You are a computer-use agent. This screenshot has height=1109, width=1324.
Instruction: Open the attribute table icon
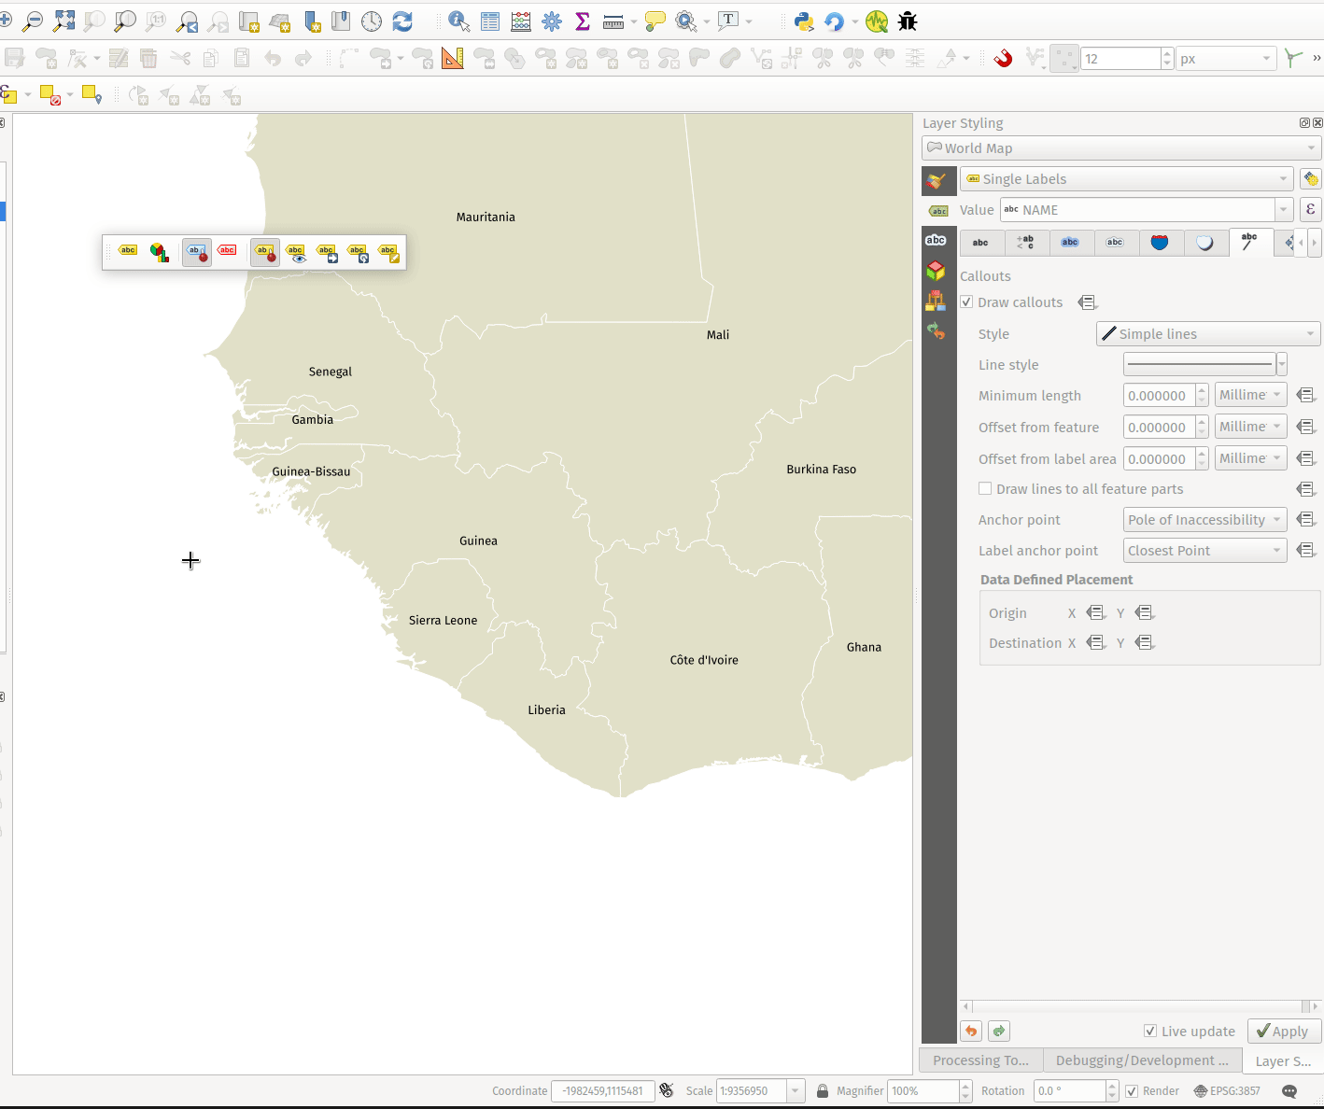click(490, 21)
